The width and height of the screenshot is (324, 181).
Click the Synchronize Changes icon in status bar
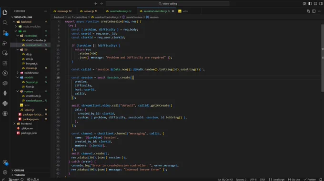click(22, 180)
